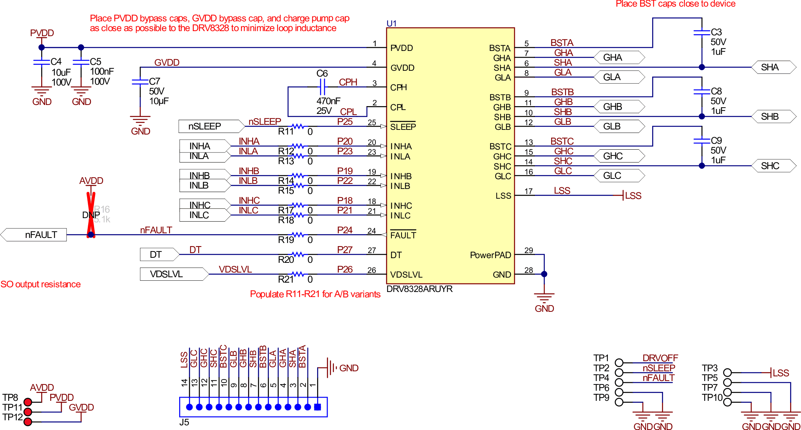Select the INHA input port
Image resolution: width=801 pixels, height=430 pixels.
pyautogui.click(x=205, y=146)
